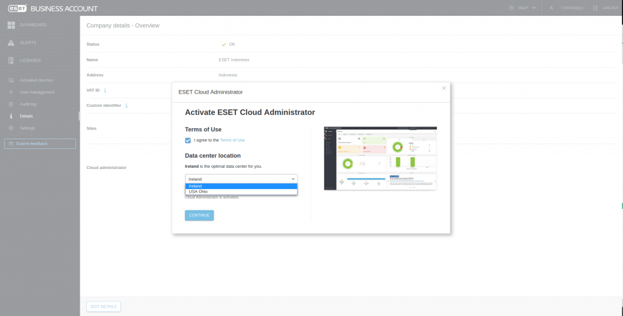623x316 pixels.
Task: Select USA Ohio from the dropdown list
Action: [x=241, y=192]
